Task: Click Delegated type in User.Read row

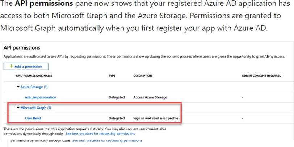Action: pyautogui.click(x=117, y=118)
